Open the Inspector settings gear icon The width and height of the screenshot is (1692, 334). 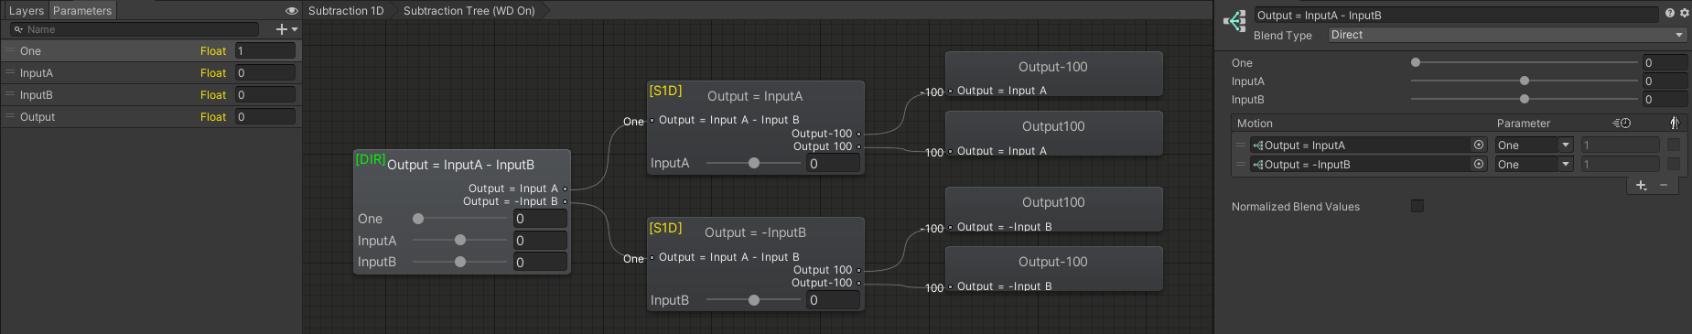click(1684, 14)
